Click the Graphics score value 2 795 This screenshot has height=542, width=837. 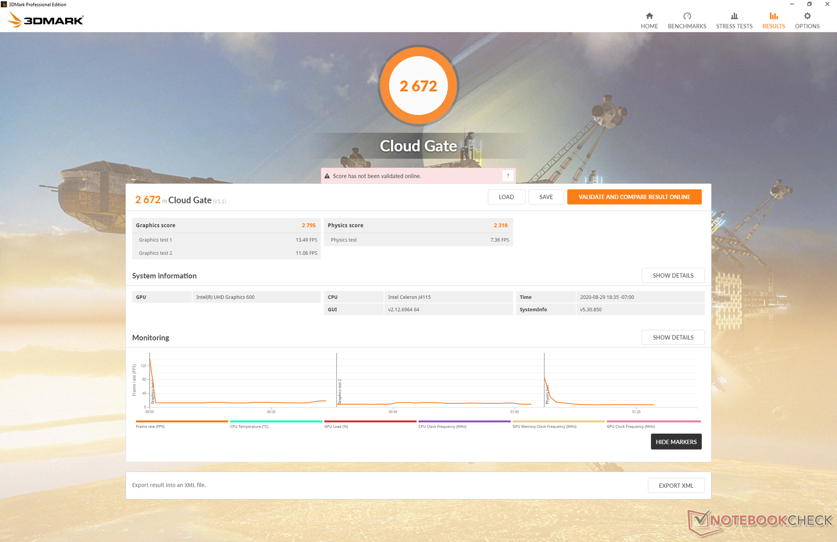pyautogui.click(x=309, y=225)
